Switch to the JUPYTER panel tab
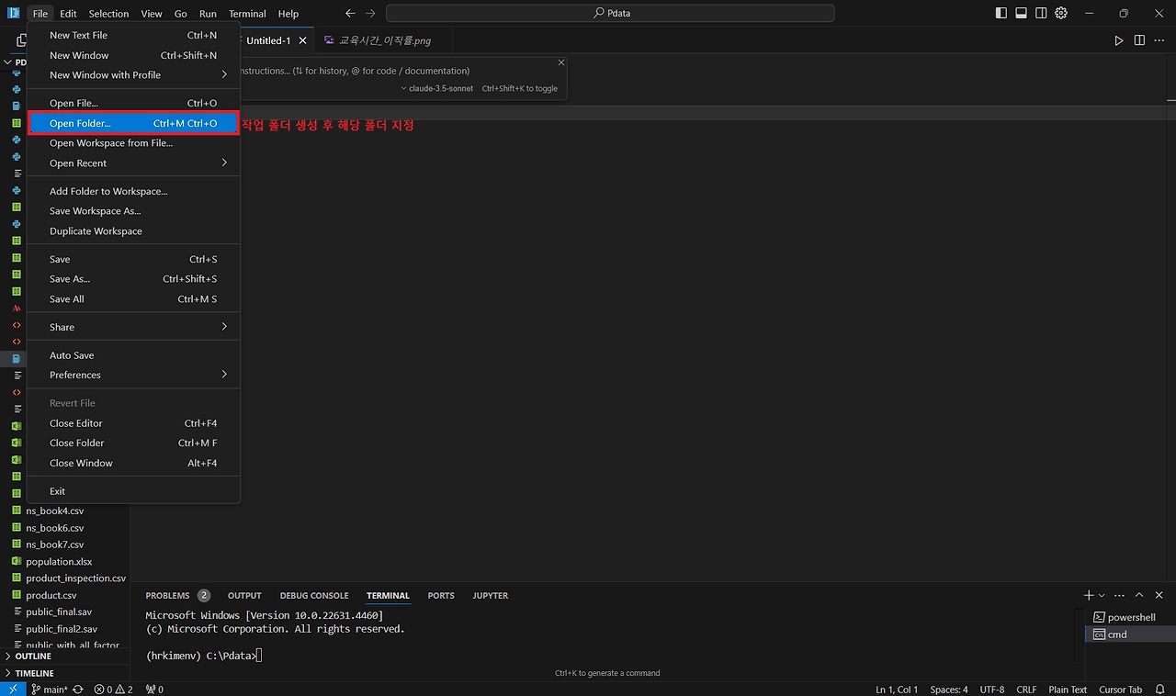This screenshot has height=696, width=1176. tap(490, 595)
